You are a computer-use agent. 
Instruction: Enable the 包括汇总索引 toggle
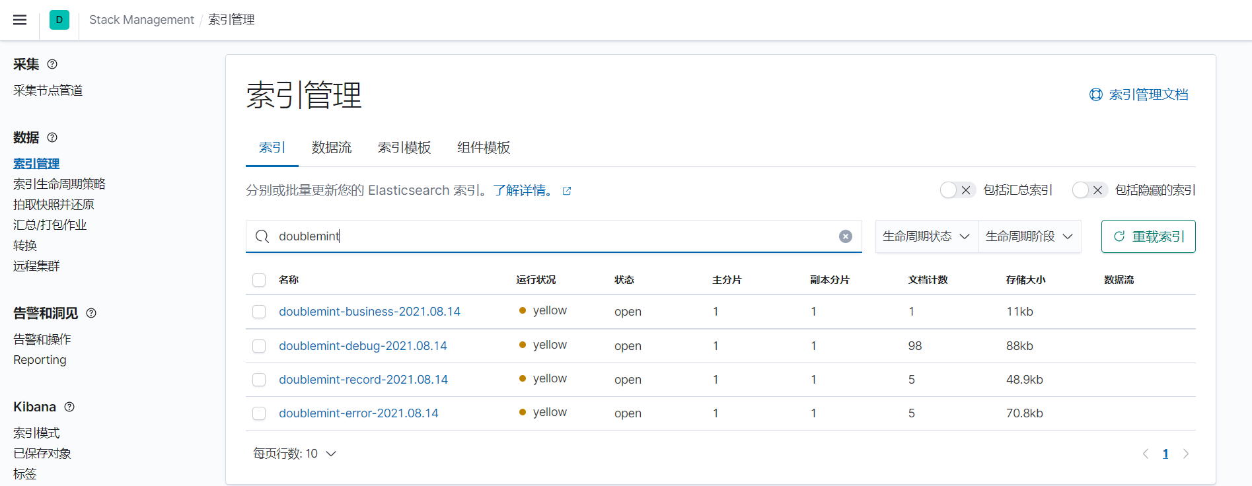pos(957,190)
